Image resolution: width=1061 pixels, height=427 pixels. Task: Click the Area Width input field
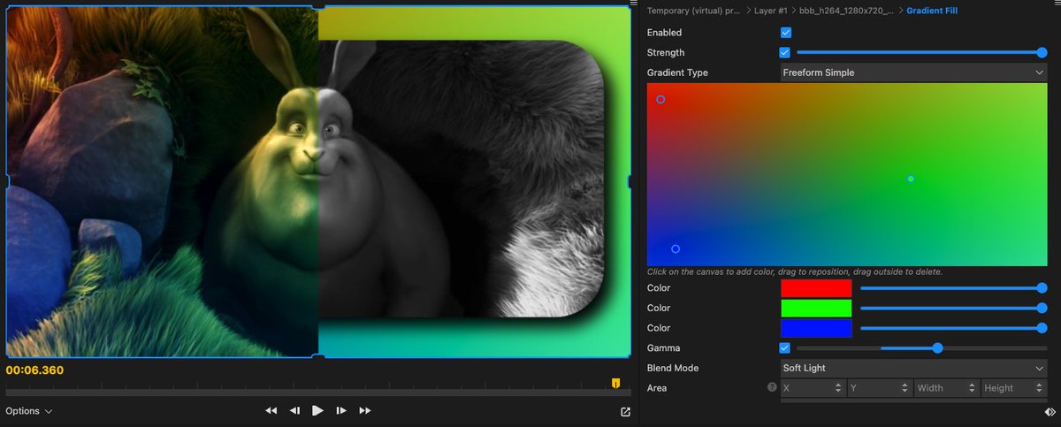coord(948,388)
